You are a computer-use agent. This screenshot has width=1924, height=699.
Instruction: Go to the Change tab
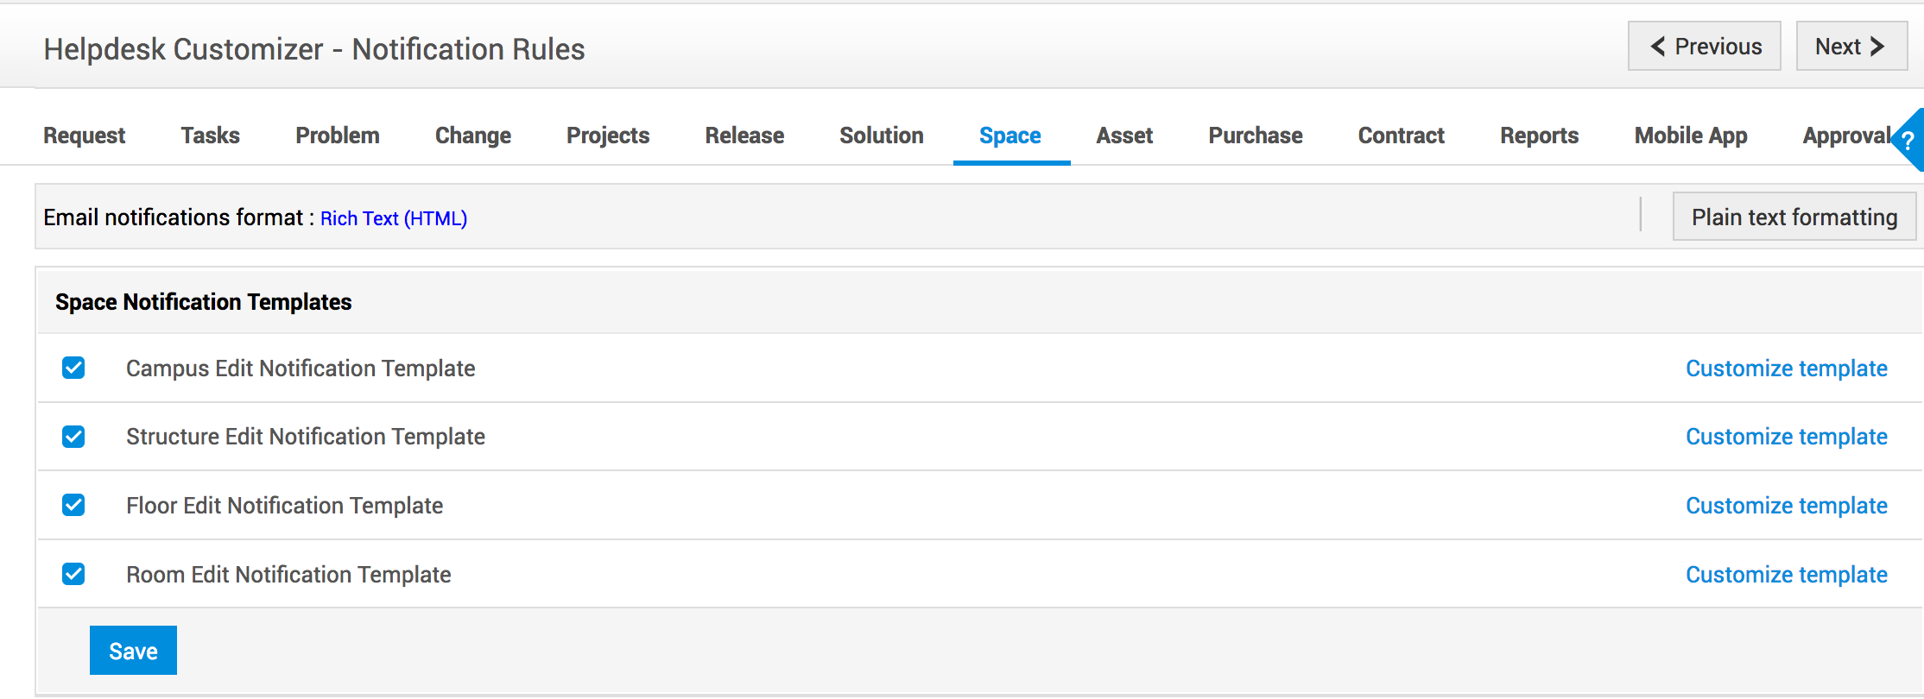tap(473, 135)
